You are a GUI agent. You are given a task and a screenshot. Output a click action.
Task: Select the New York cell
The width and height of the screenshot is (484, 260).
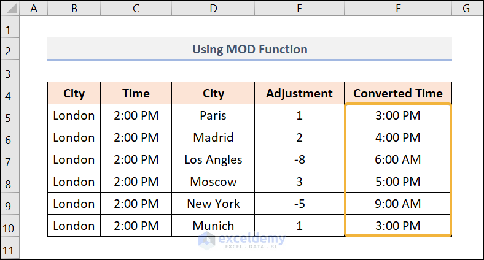coord(213,204)
